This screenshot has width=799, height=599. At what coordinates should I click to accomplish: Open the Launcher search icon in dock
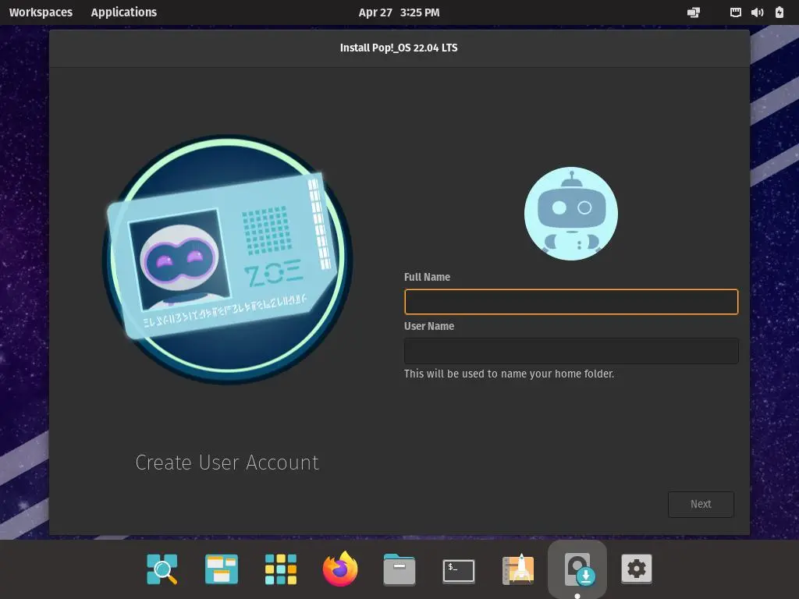[x=162, y=569]
